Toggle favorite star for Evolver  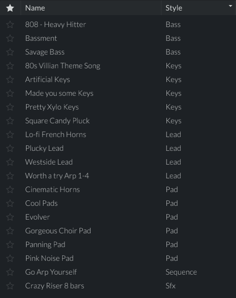click(10, 217)
